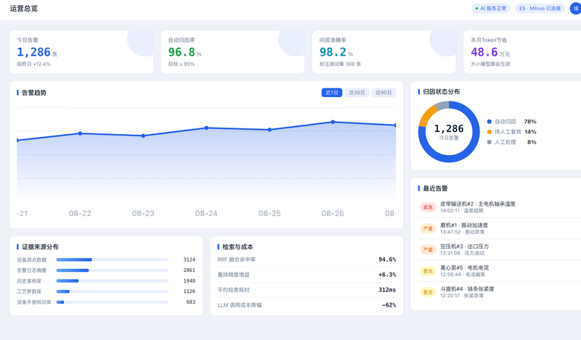Click the 08-24 data point on trend line
This screenshot has height=340, width=581.
[x=206, y=128]
